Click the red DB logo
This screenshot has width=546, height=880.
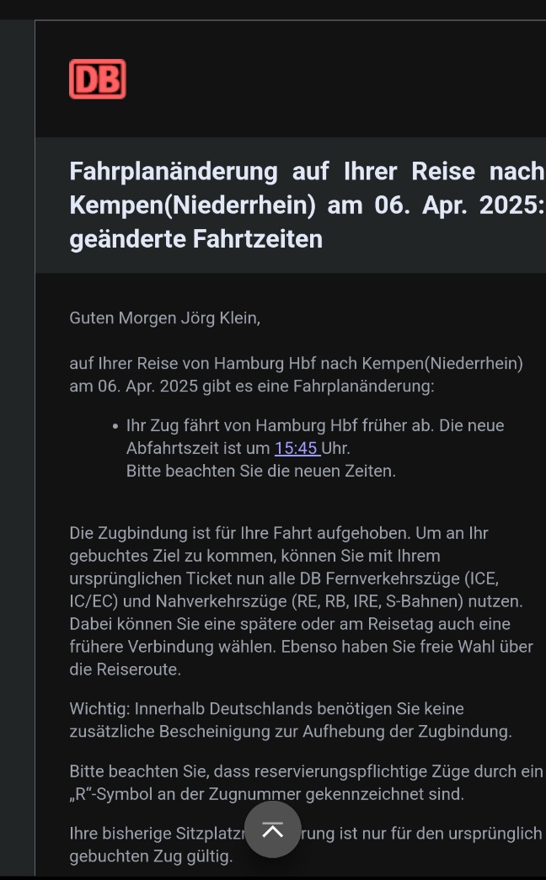click(98, 79)
